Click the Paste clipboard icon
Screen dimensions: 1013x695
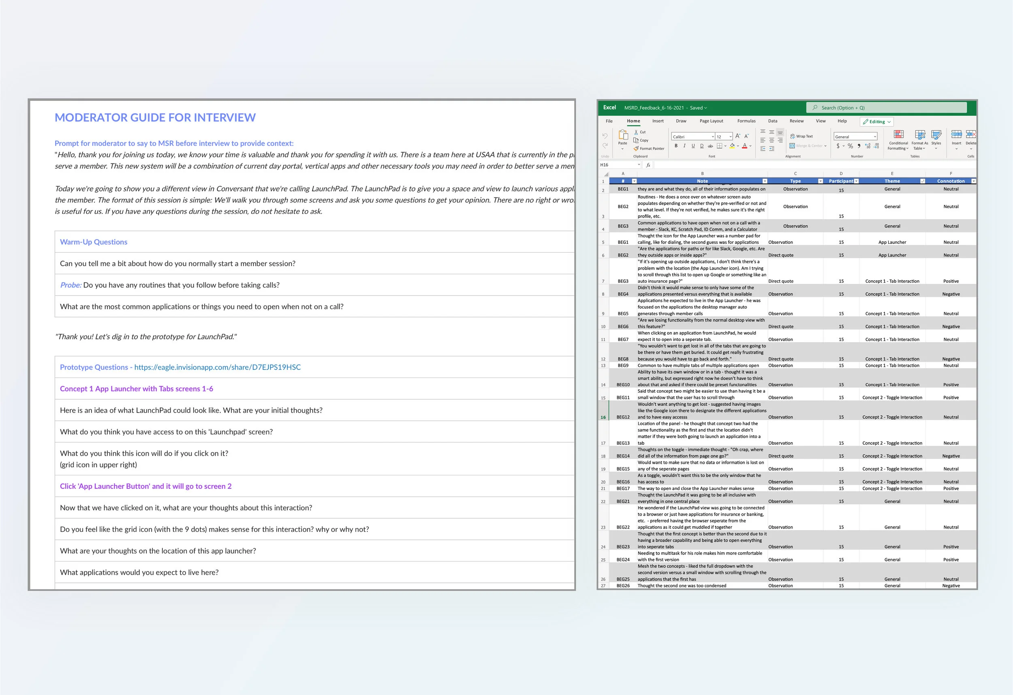click(x=623, y=134)
